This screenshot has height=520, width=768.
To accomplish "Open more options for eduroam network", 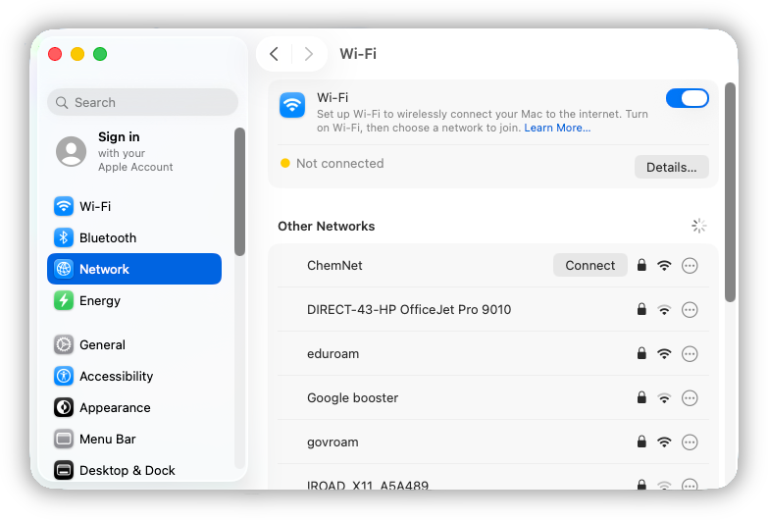I will coord(690,354).
